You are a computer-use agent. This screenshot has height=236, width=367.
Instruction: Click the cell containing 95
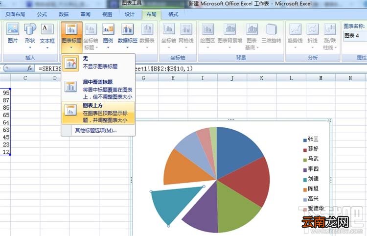[x=5, y=93]
